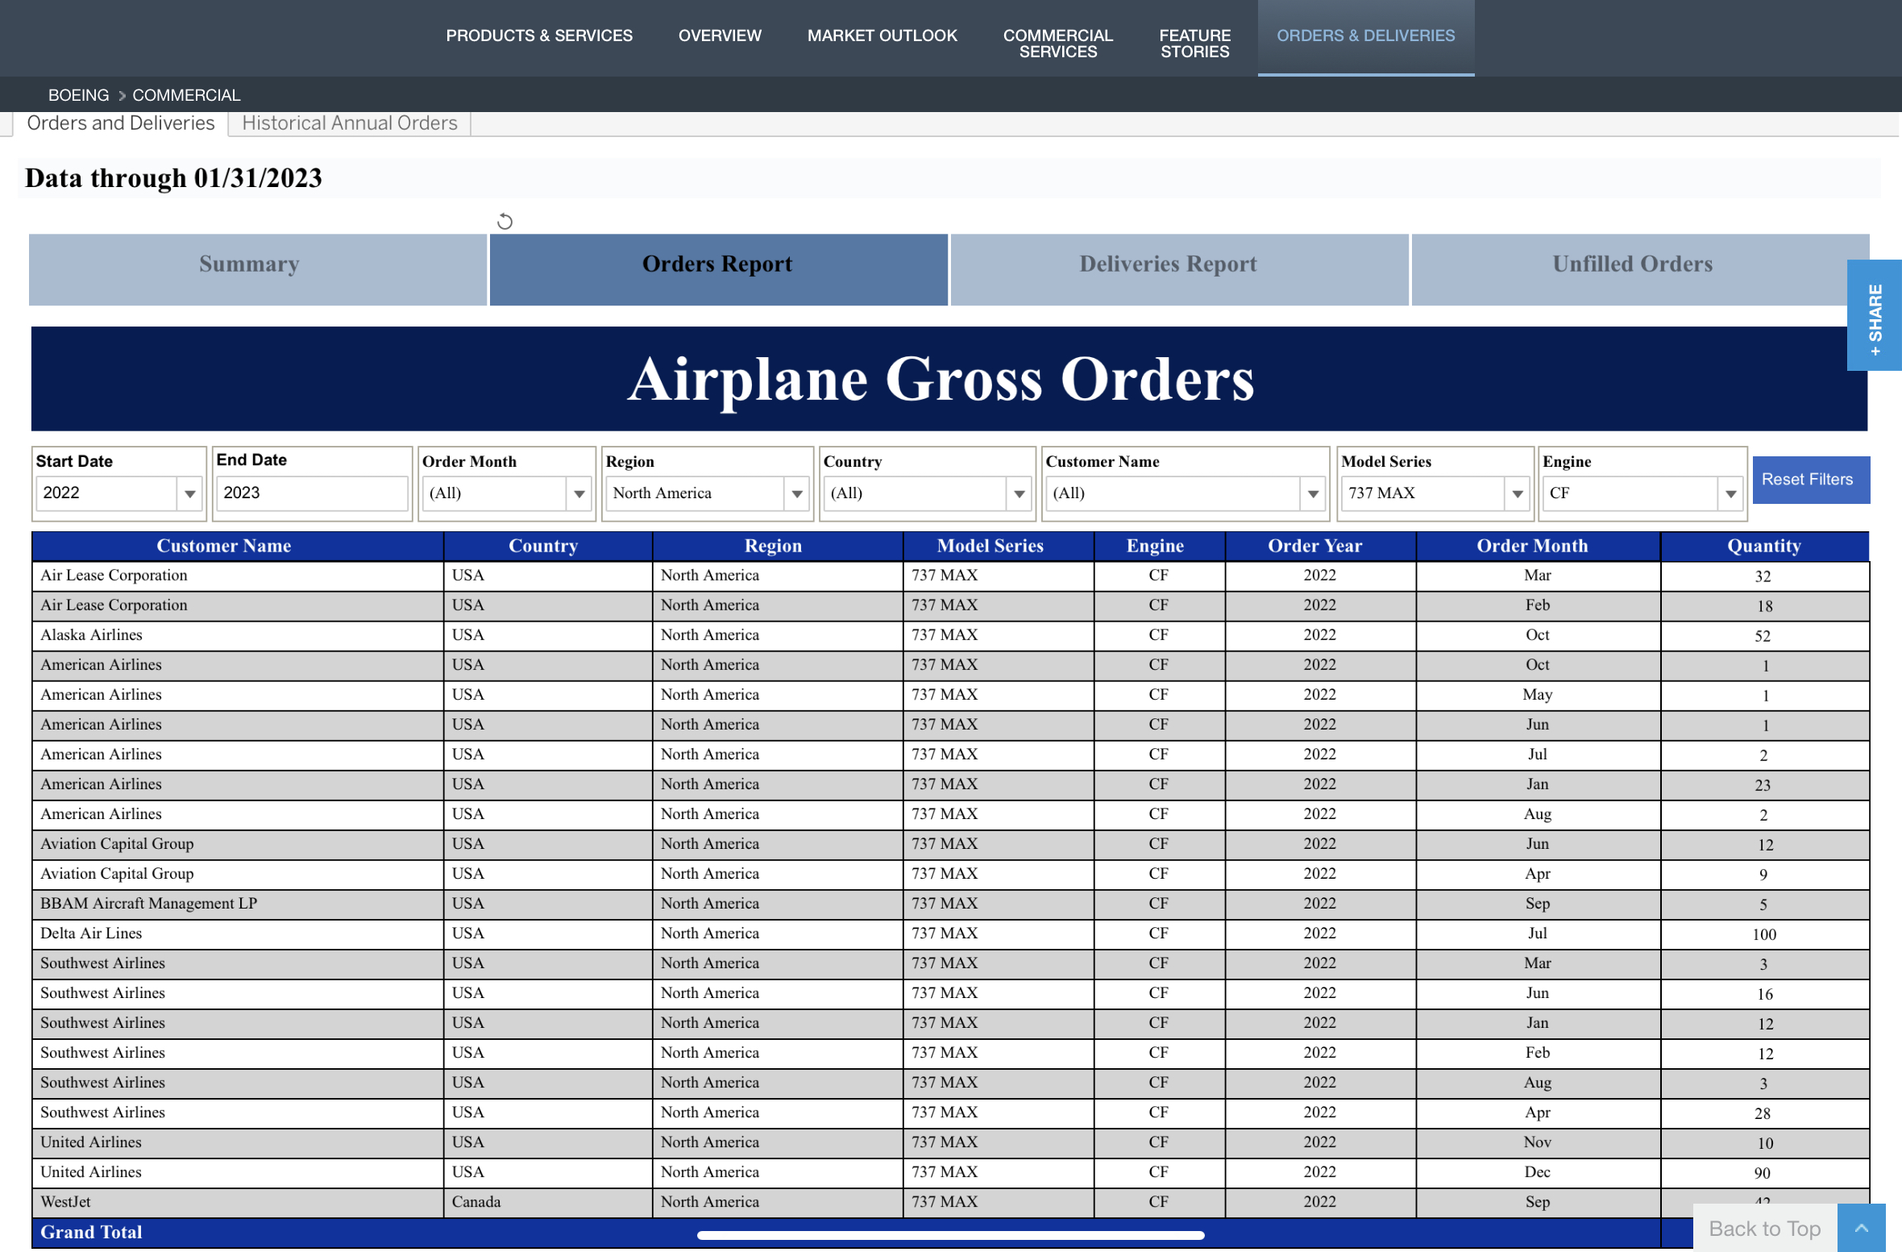Click the Grand Total row label
The height and width of the screenshot is (1252, 1902).
pyautogui.click(x=91, y=1233)
